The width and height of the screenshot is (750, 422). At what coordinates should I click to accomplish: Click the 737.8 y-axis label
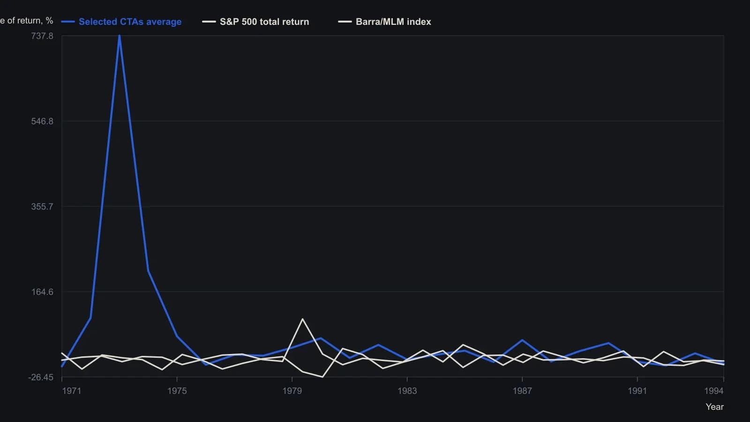click(x=42, y=36)
